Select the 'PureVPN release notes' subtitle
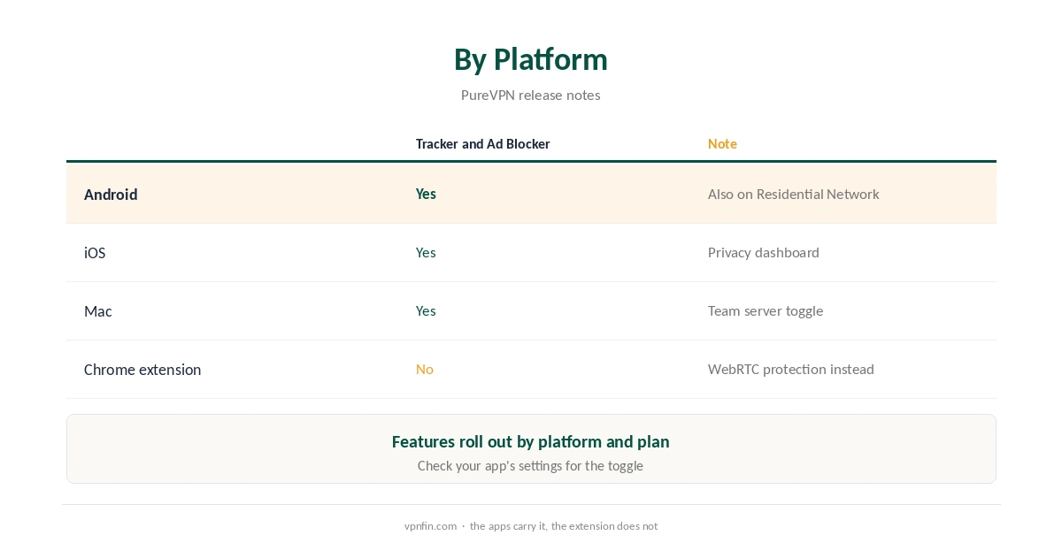Screen dimensions: 1062x543 (x=530, y=95)
